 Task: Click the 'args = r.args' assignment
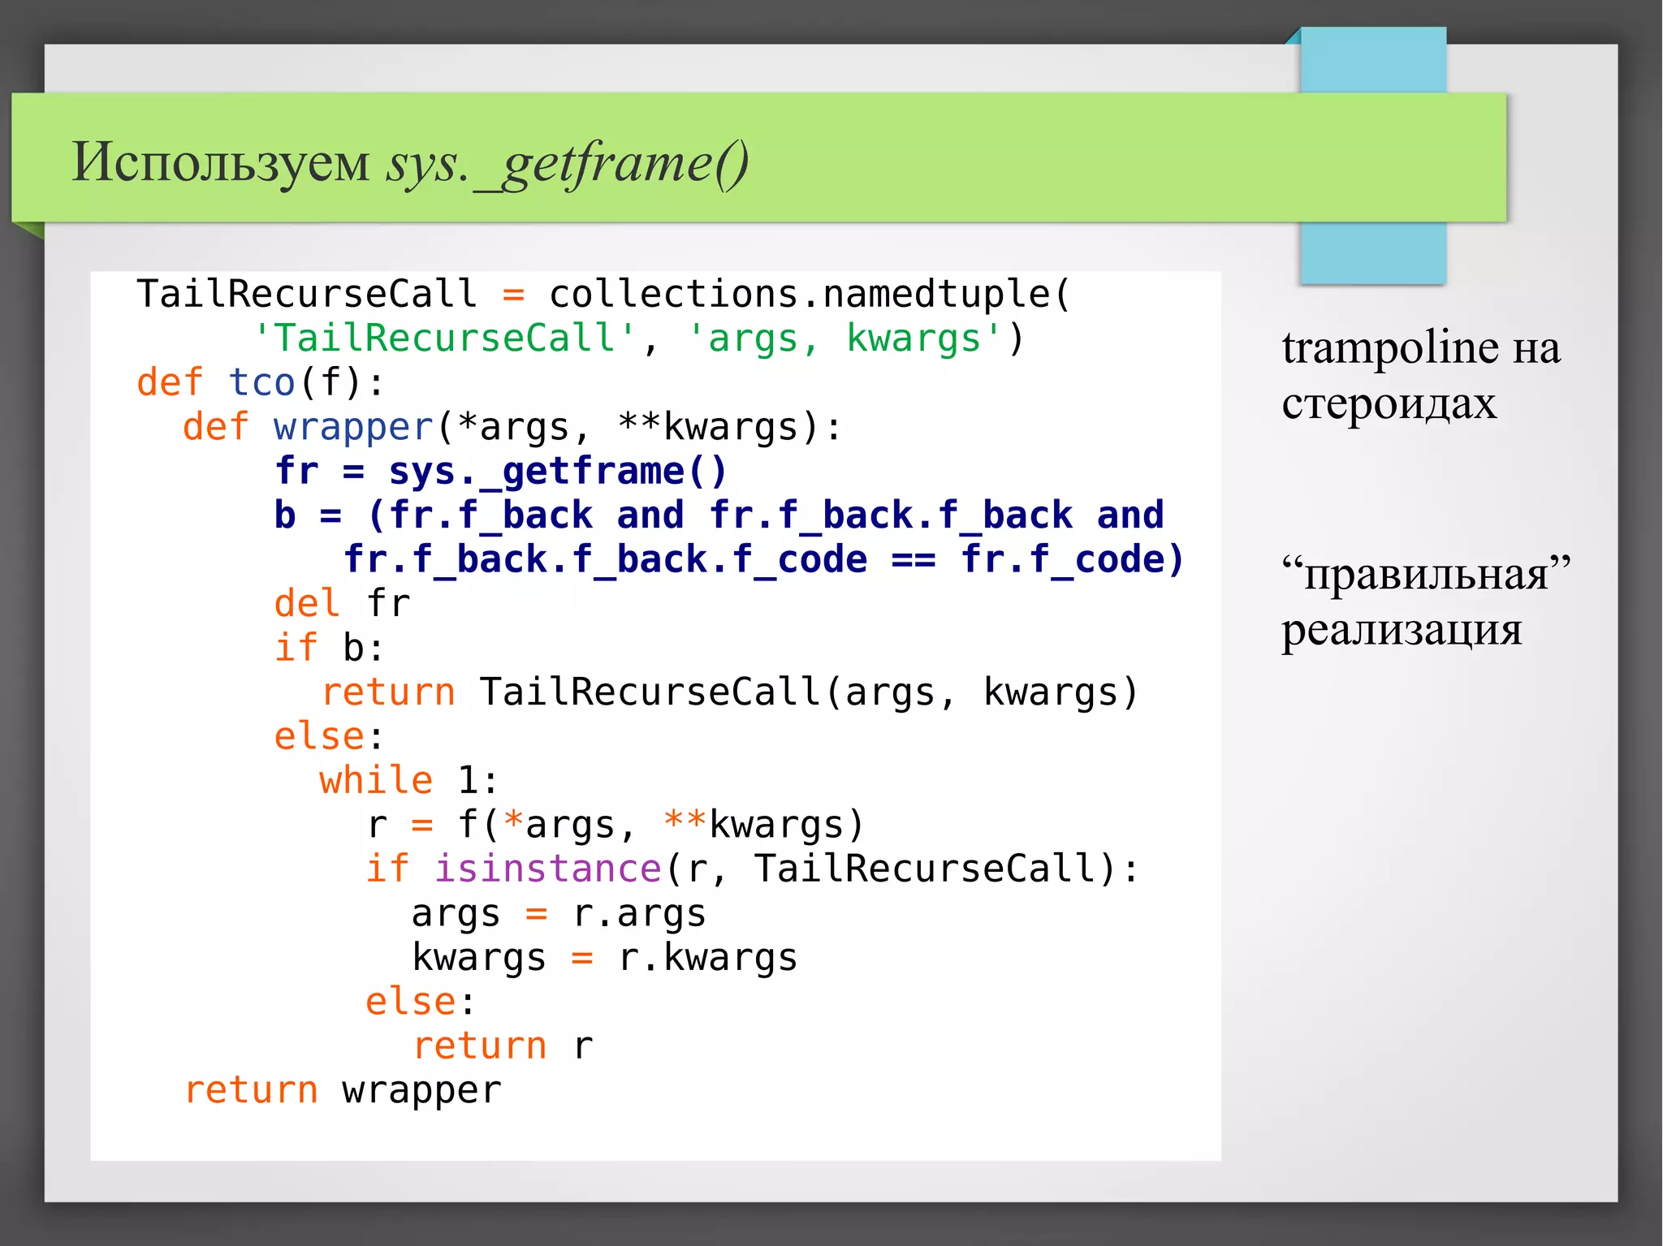click(559, 914)
